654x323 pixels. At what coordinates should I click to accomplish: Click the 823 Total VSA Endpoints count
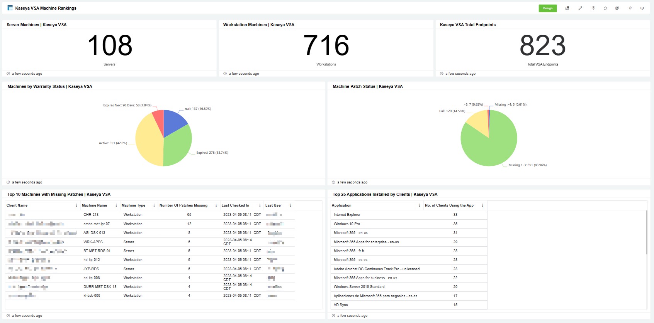pos(543,45)
